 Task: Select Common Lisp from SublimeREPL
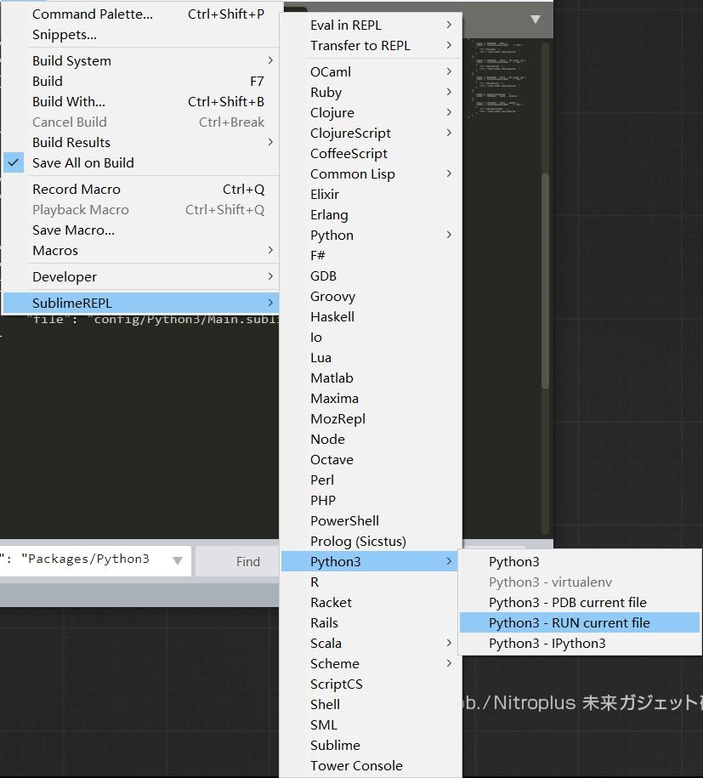point(353,173)
